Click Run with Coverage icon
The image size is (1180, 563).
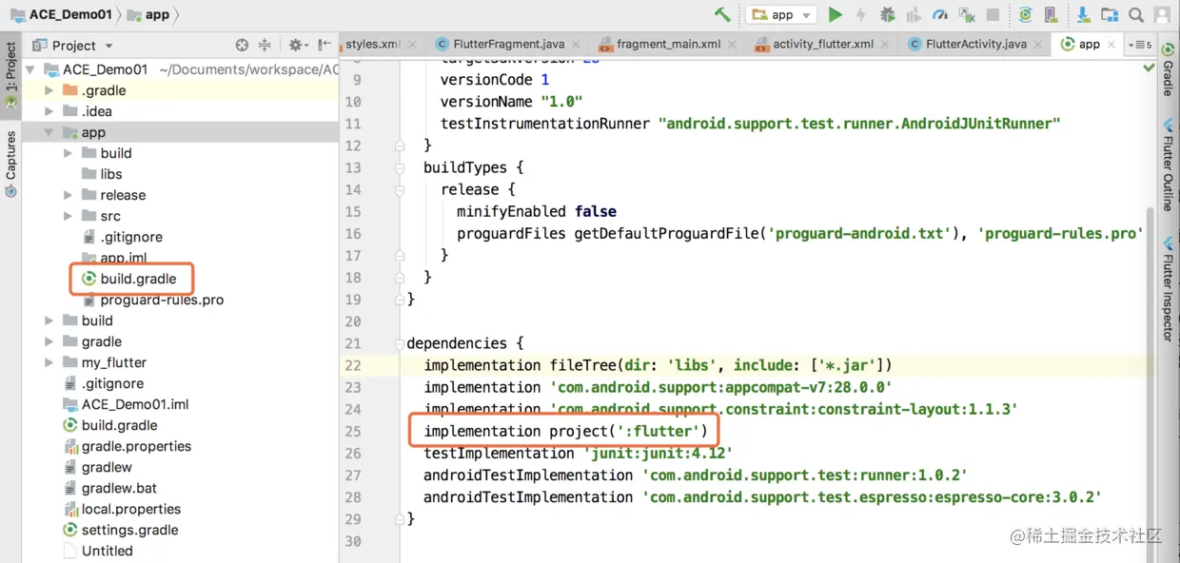[x=914, y=14]
